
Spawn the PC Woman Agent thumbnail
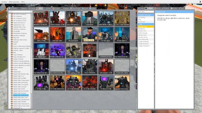tap(41, 51)
